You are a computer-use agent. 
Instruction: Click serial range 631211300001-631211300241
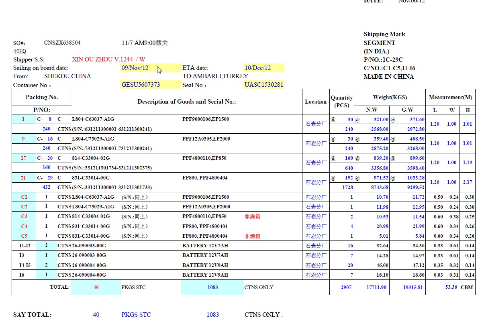(112, 129)
